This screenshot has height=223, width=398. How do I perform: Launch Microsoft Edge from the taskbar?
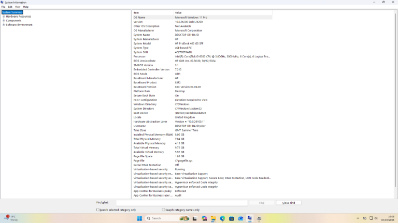point(223,218)
